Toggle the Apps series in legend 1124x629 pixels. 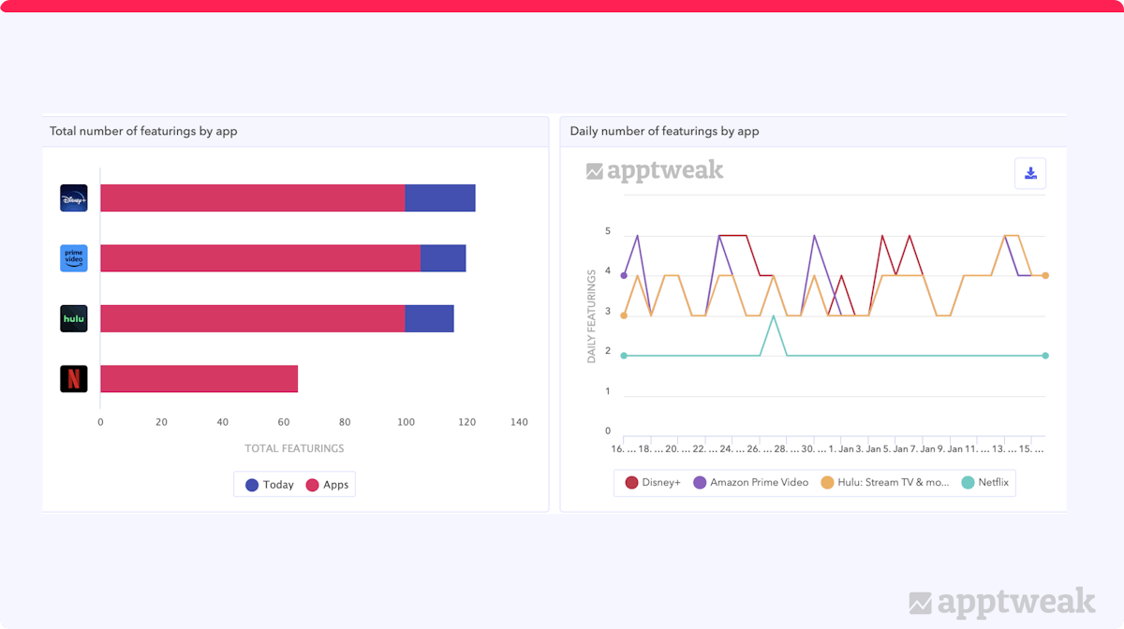coord(326,485)
